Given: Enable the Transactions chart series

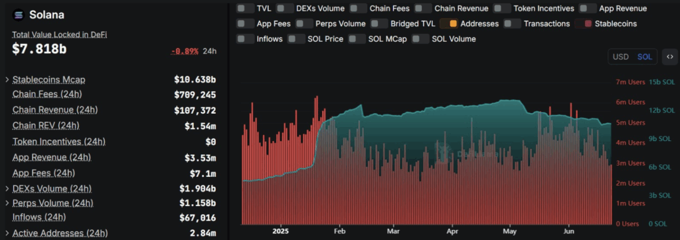Looking at the screenshot, I should (x=513, y=23).
